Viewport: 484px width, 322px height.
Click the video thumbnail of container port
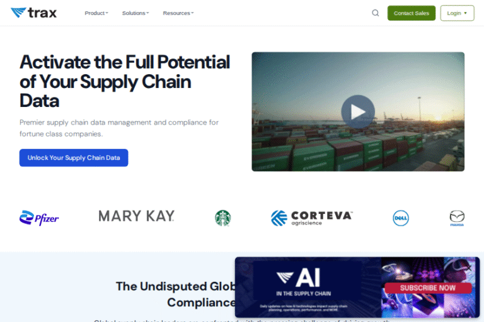coord(358,111)
